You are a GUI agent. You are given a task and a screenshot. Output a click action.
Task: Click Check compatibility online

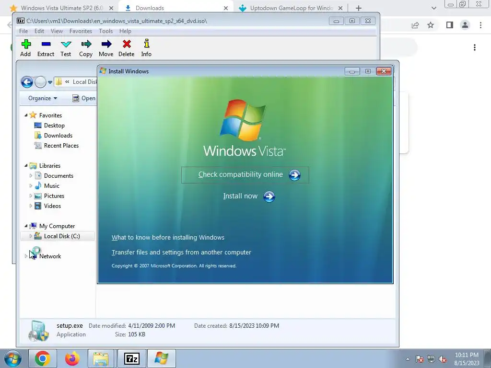(x=245, y=175)
